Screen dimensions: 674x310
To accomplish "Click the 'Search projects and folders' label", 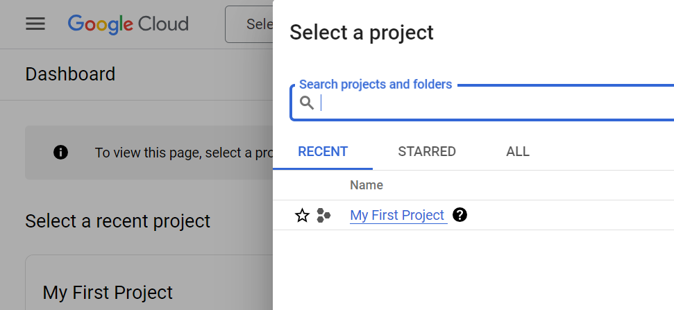I will point(376,85).
